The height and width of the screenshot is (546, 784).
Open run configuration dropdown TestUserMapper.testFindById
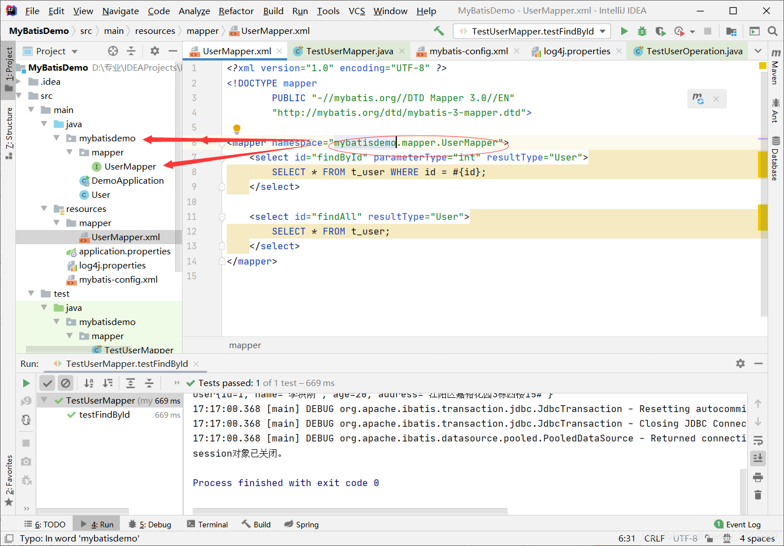click(531, 31)
